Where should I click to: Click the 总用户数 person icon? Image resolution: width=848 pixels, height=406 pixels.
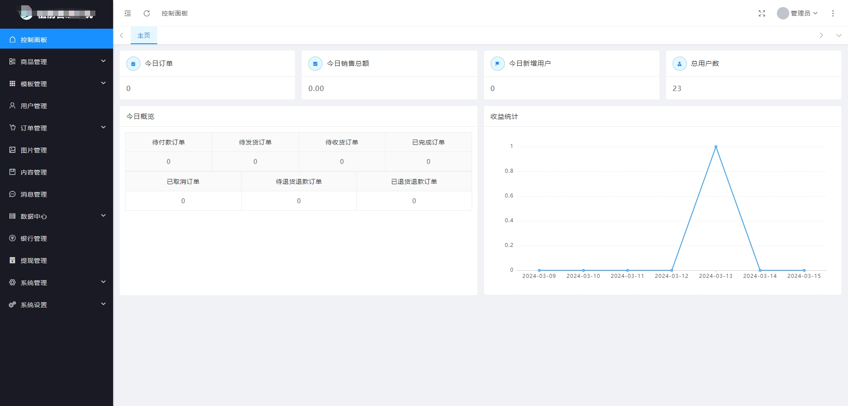[x=679, y=64]
